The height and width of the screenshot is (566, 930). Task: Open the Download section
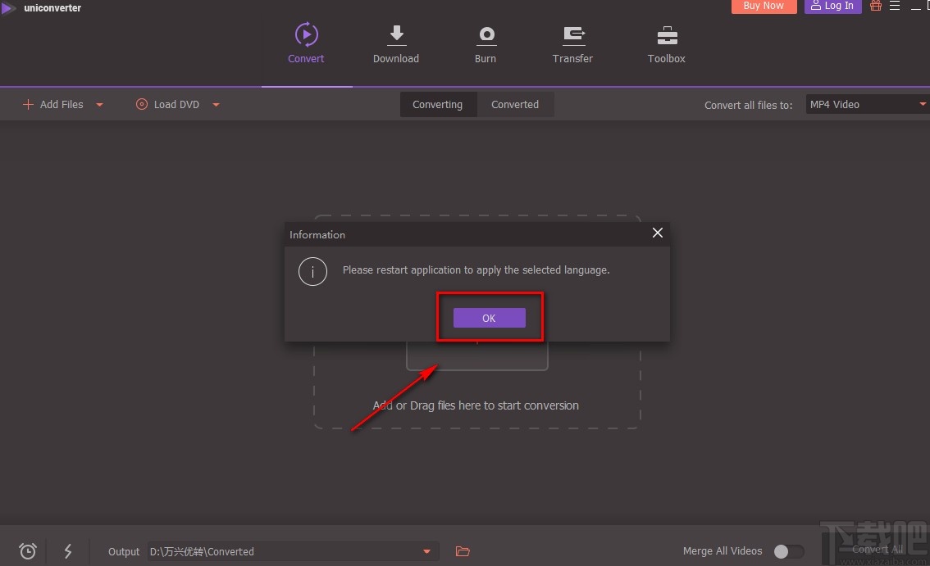396,43
